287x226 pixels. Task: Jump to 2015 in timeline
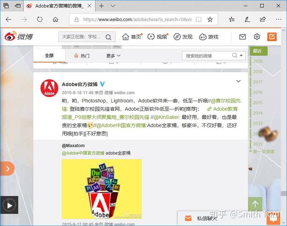258,102
